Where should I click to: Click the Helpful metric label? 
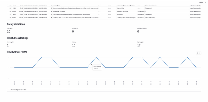74,42
